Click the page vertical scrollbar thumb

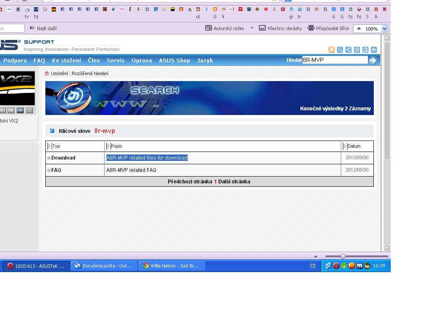[387, 101]
